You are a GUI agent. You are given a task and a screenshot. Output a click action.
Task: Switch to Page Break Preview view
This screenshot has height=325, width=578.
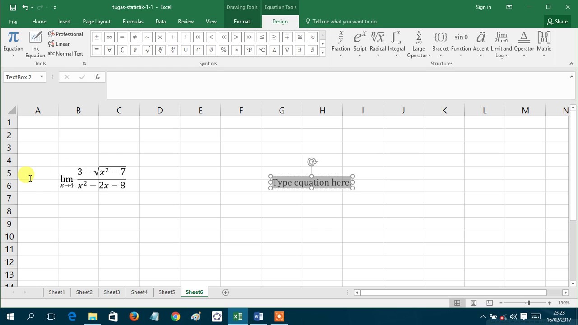point(489,303)
